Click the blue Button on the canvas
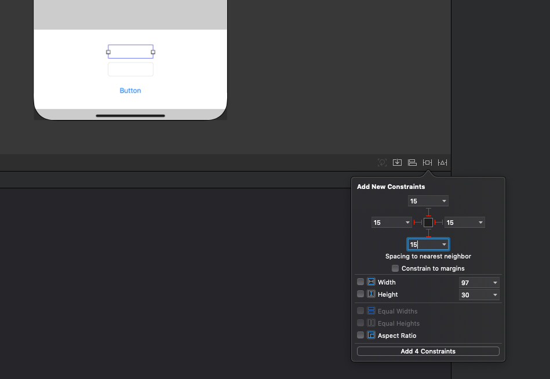Image resolution: width=550 pixels, height=379 pixels. 130,90
